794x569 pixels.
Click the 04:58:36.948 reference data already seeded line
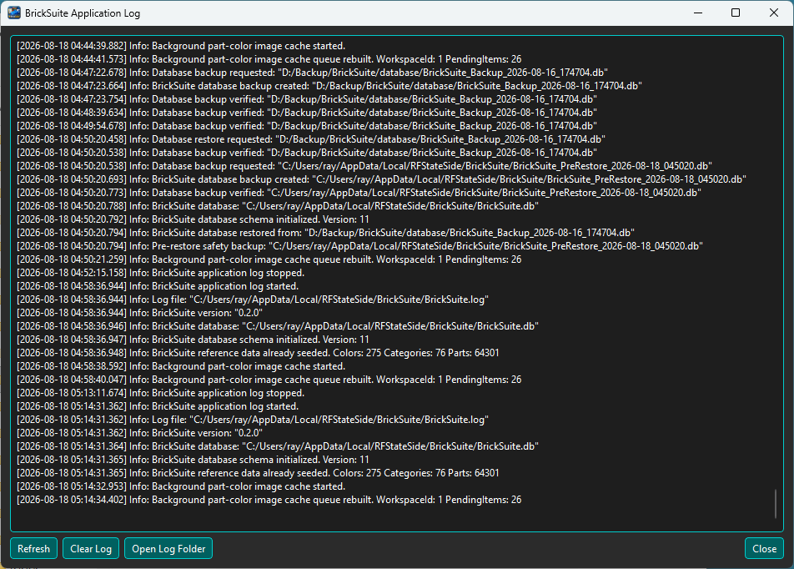coord(258,353)
